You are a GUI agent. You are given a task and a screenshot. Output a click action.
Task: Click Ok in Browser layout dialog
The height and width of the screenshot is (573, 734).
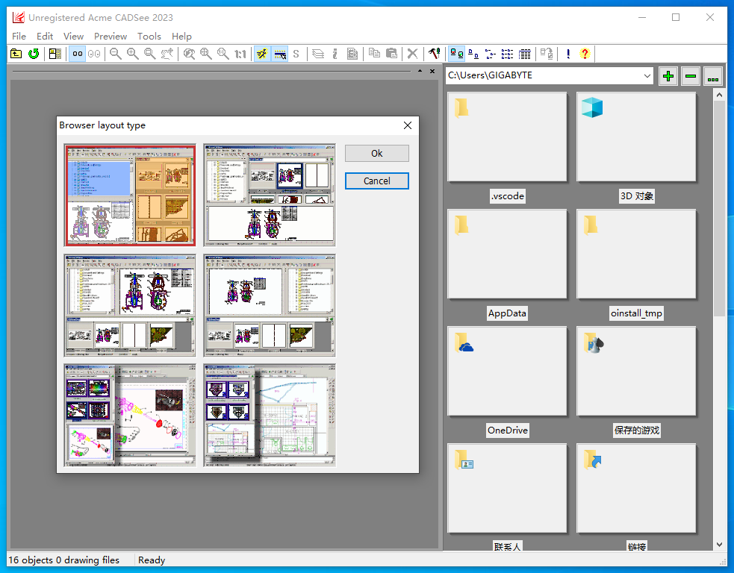[x=376, y=153]
